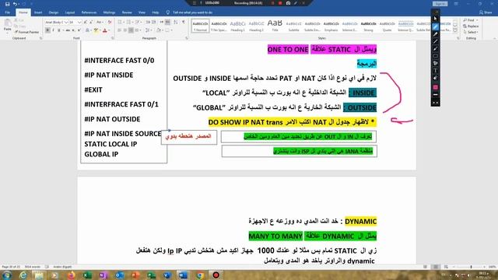Click the Undo icon in Quick Access Toolbar
Screen dimensions: 498x280
point(15,4)
